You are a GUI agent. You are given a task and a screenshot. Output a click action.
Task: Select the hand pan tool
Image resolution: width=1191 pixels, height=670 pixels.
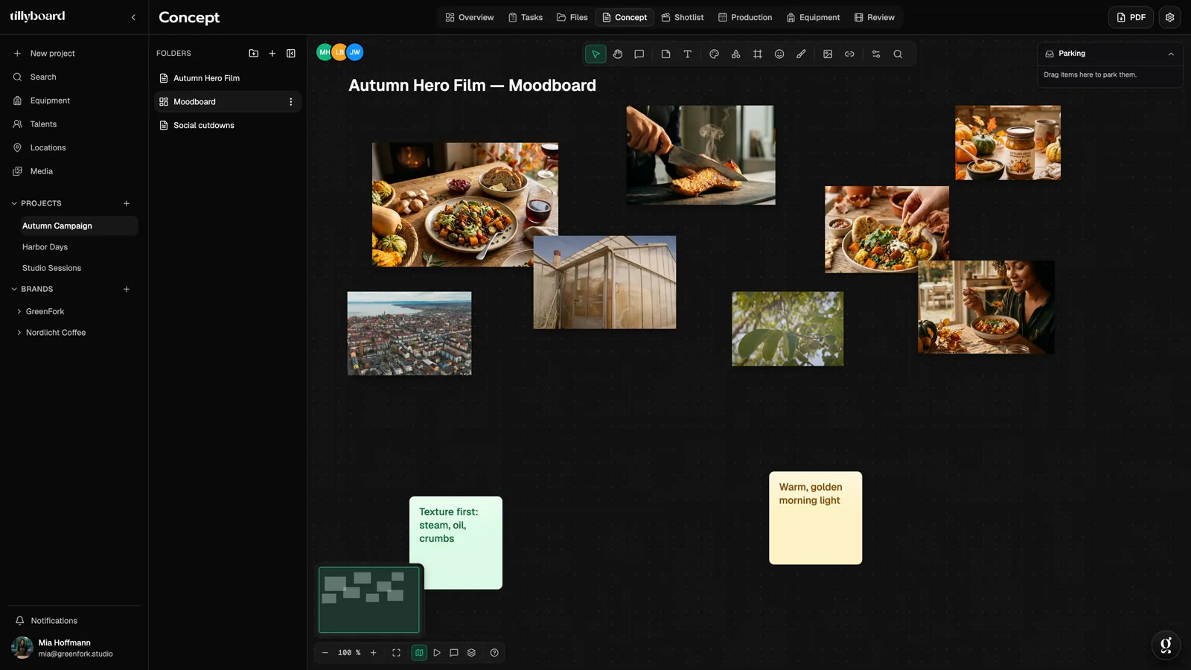click(617, 54)
